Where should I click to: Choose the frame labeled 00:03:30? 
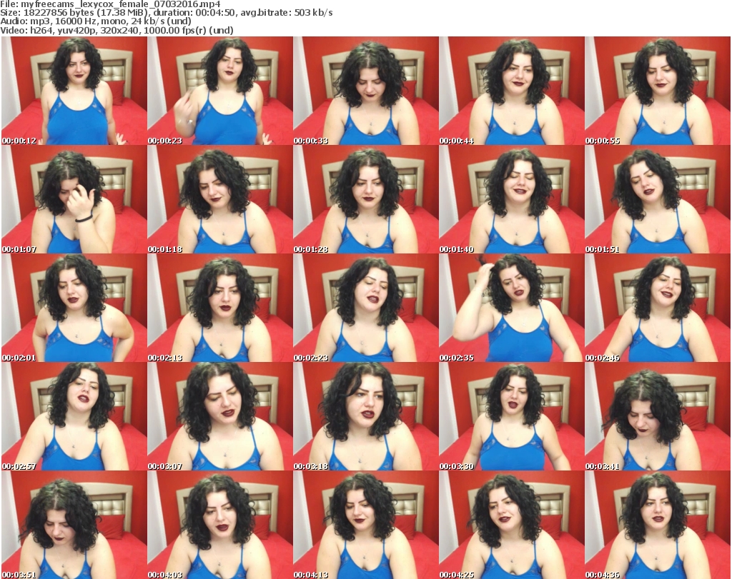[x=512, y=416]
